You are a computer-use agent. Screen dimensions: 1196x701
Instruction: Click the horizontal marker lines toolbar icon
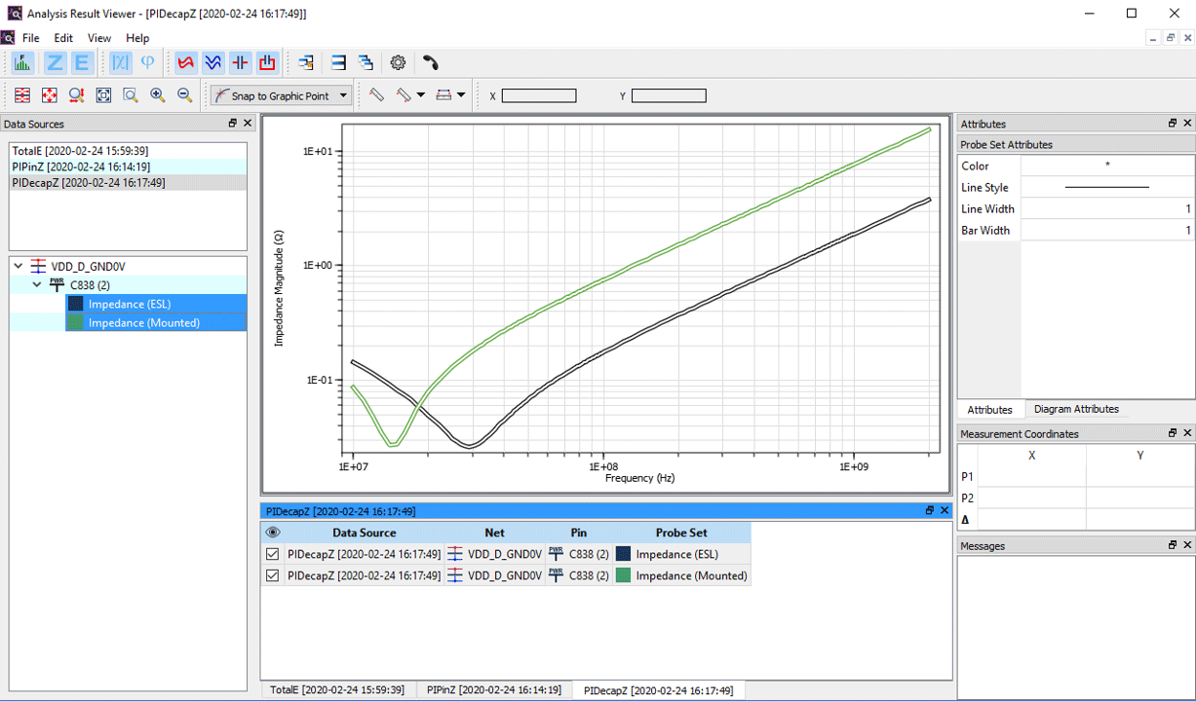point(444,95)
